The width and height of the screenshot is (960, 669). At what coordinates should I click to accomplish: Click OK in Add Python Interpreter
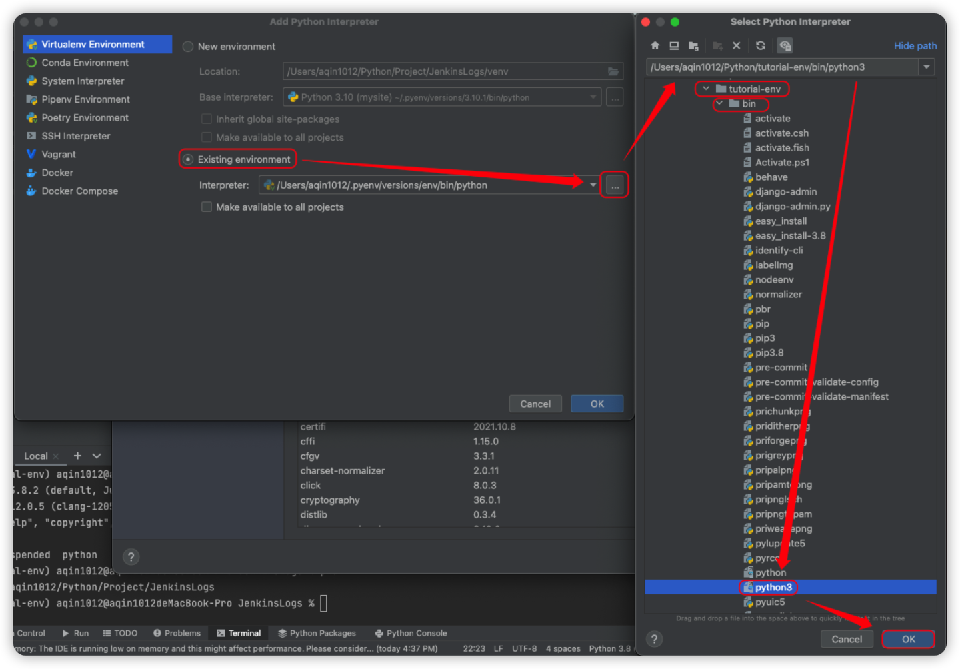tap(597, 404)
